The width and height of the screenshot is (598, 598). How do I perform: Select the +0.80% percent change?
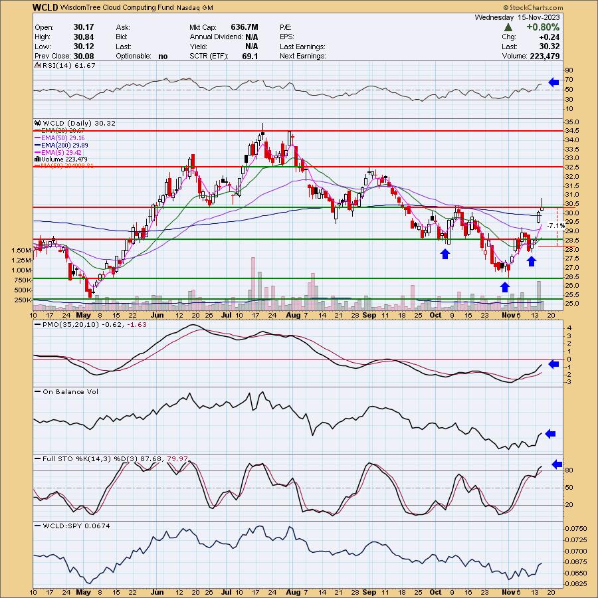point(543,27)
